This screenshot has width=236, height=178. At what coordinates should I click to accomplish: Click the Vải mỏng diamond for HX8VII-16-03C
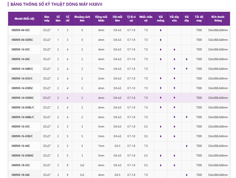coord(161,126)
